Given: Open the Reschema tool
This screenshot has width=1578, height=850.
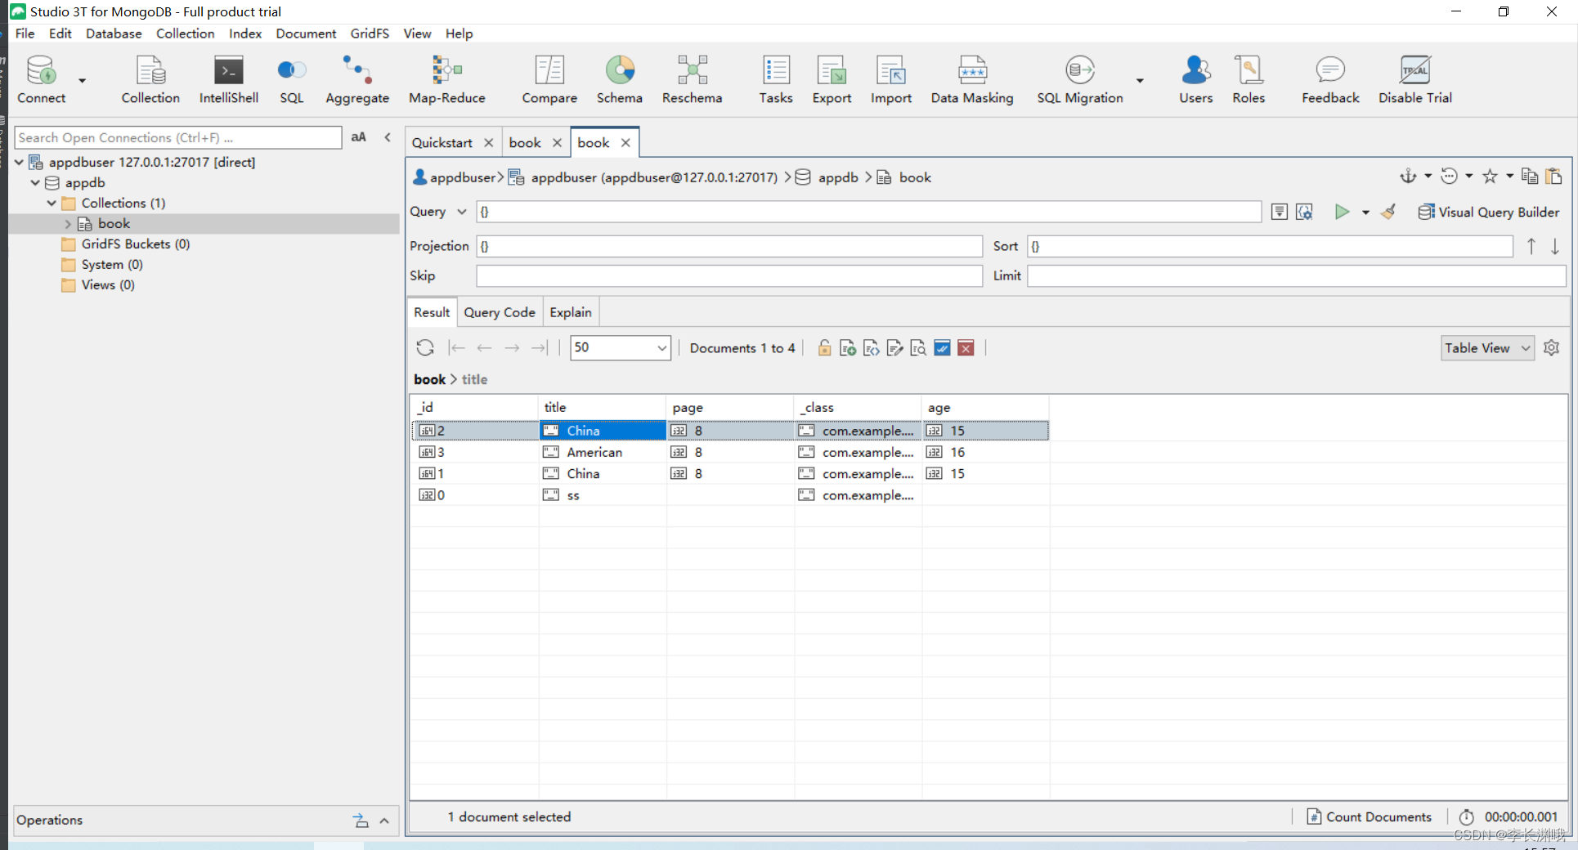Looking at the screenshot, I should coord(693,80).
